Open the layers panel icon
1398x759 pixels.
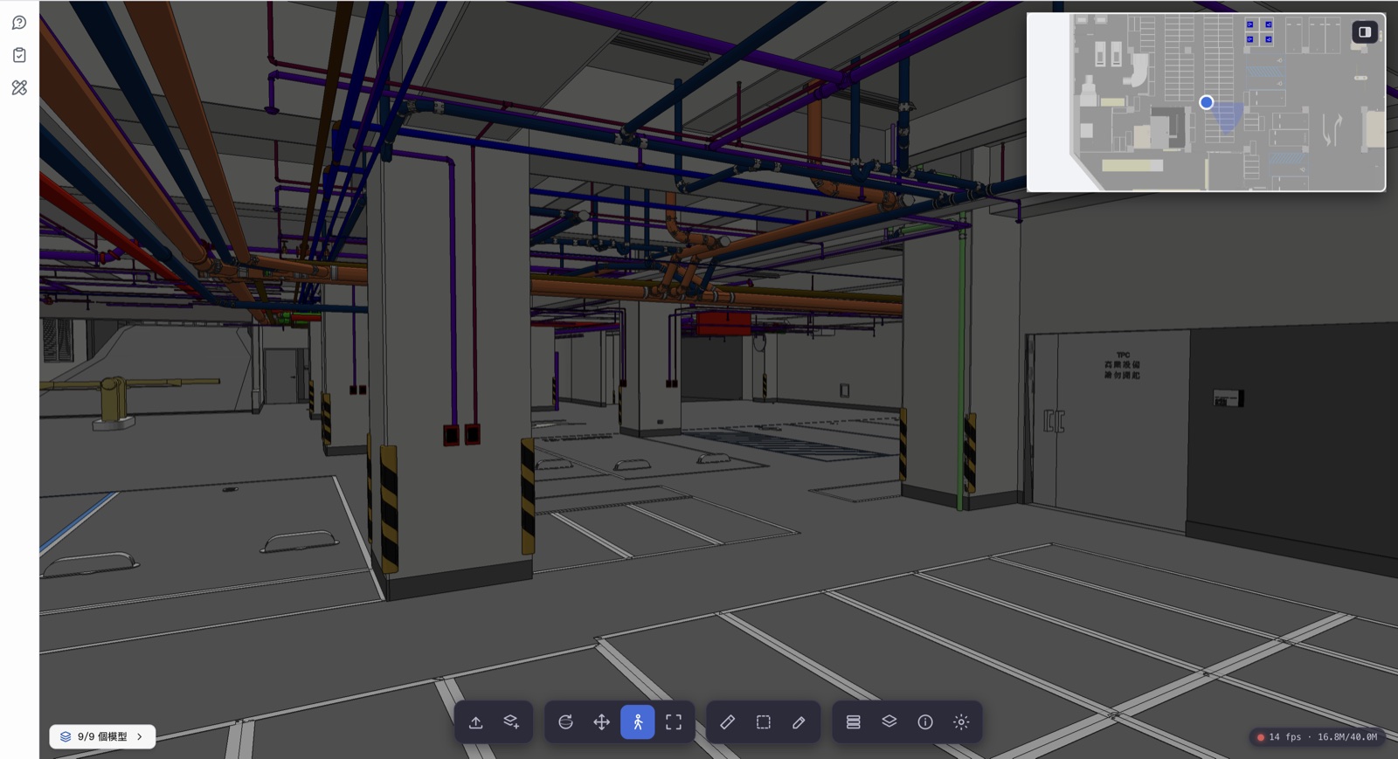889,722
